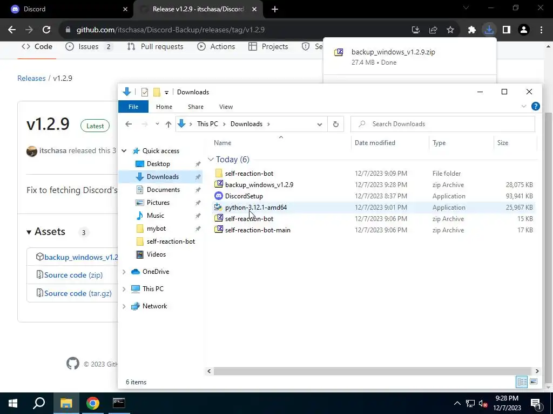Open Windows notification center icon
Viewport: 553px width, 414px height.
[x=535, y=404]
